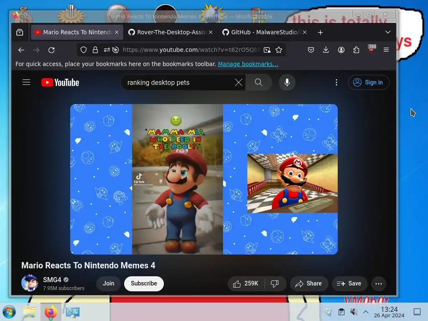Close the Rover-The-Desktop-Assistant tab
428x321 pixels.
(211, 32)
